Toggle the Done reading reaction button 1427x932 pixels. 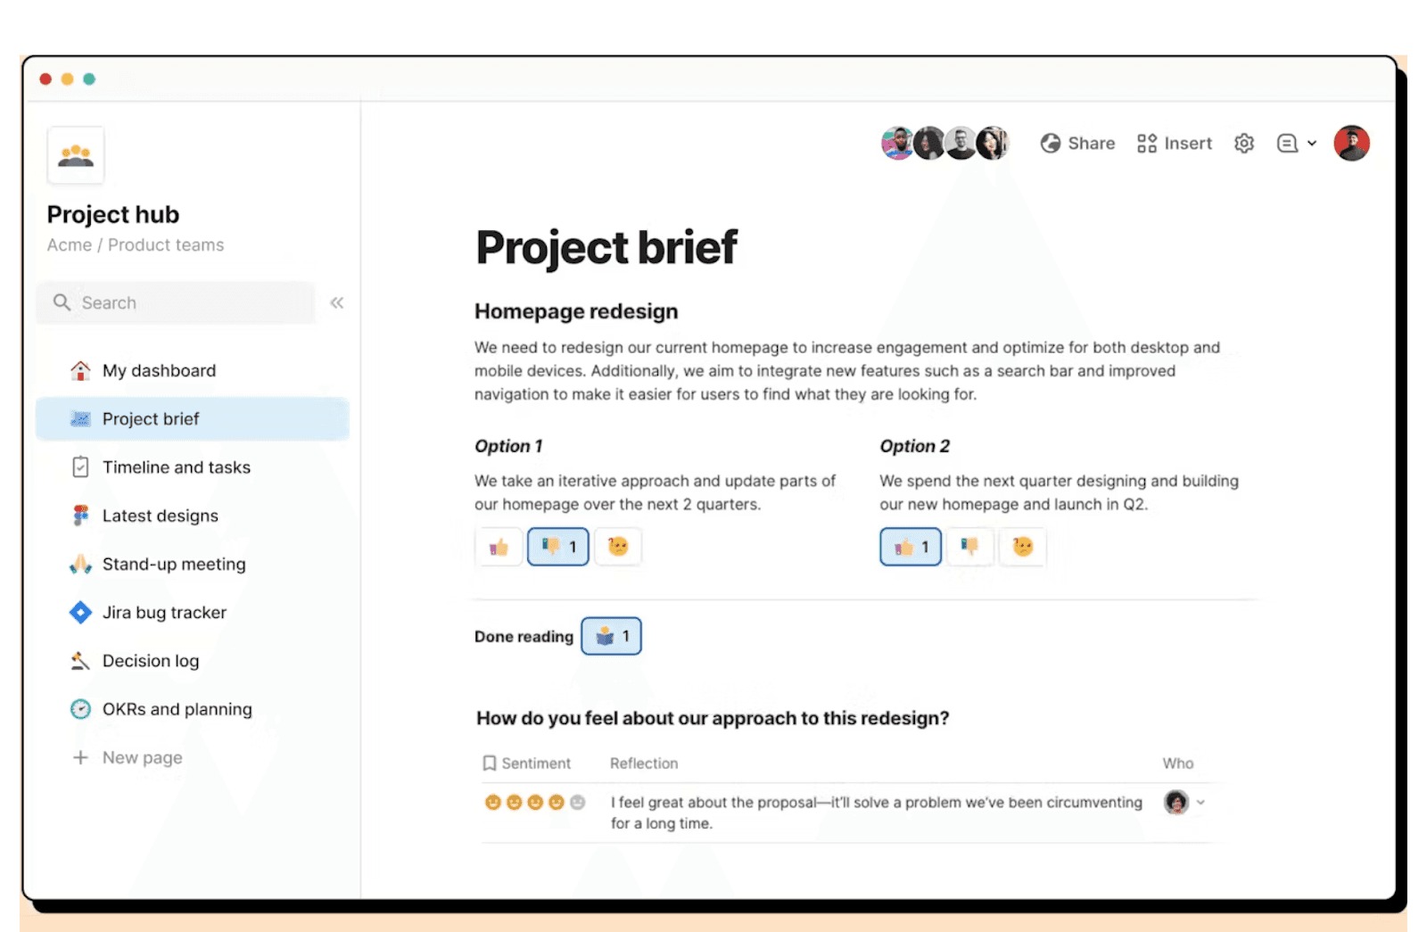tap(611, 636)
